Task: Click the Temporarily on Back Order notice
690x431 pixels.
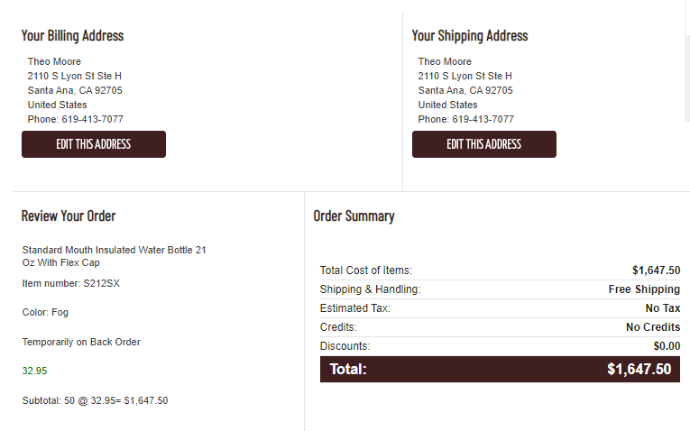Action: (x=81, y=342)
